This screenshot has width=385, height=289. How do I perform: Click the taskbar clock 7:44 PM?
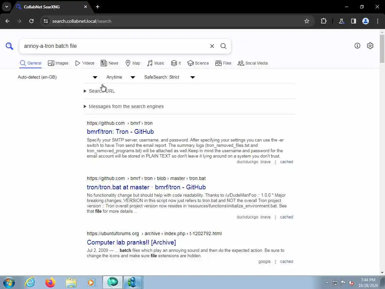tap(368, 280)
